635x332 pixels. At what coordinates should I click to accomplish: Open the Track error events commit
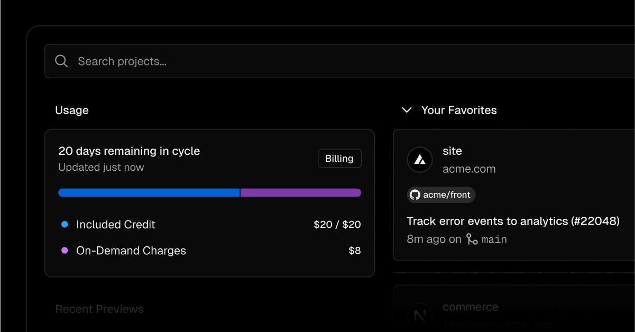[513, 221]
